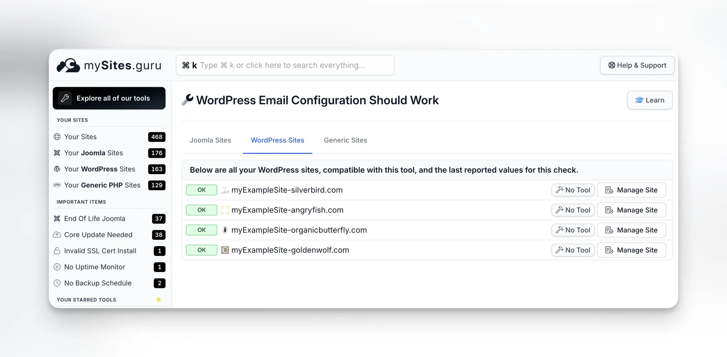Click the search everything field

285,65
